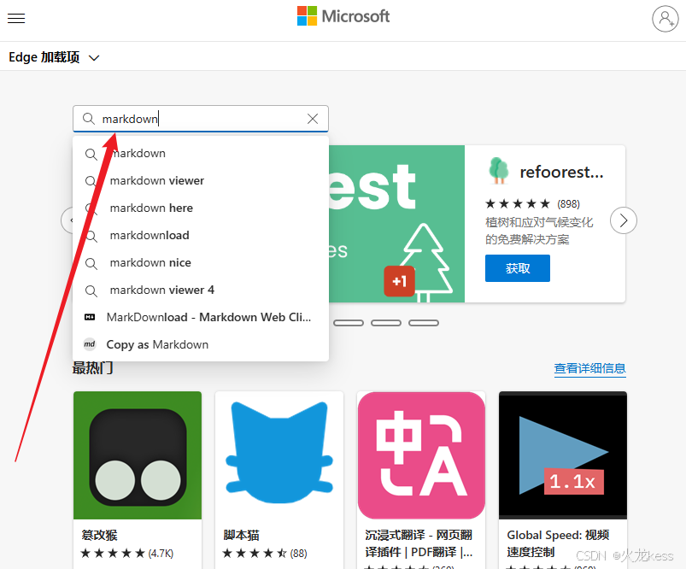The height and width of the screenshot is (569, 686).
Task: Select 'markdown here' suggestion
Action: coord(201,208)
